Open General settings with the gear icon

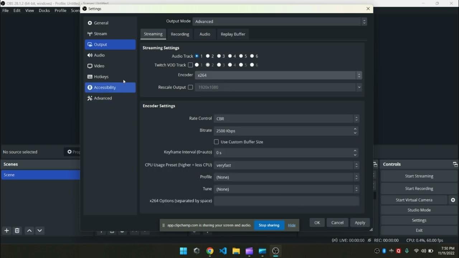tap(90, 23)
